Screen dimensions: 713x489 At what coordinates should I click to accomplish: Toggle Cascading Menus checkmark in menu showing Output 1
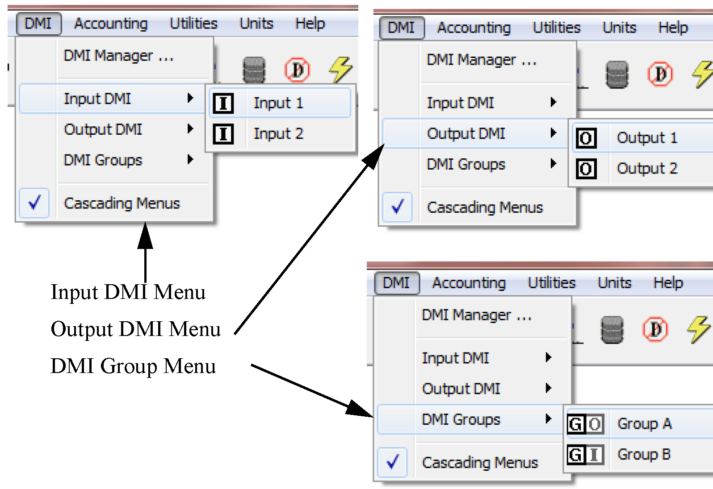tap(397, 207)
